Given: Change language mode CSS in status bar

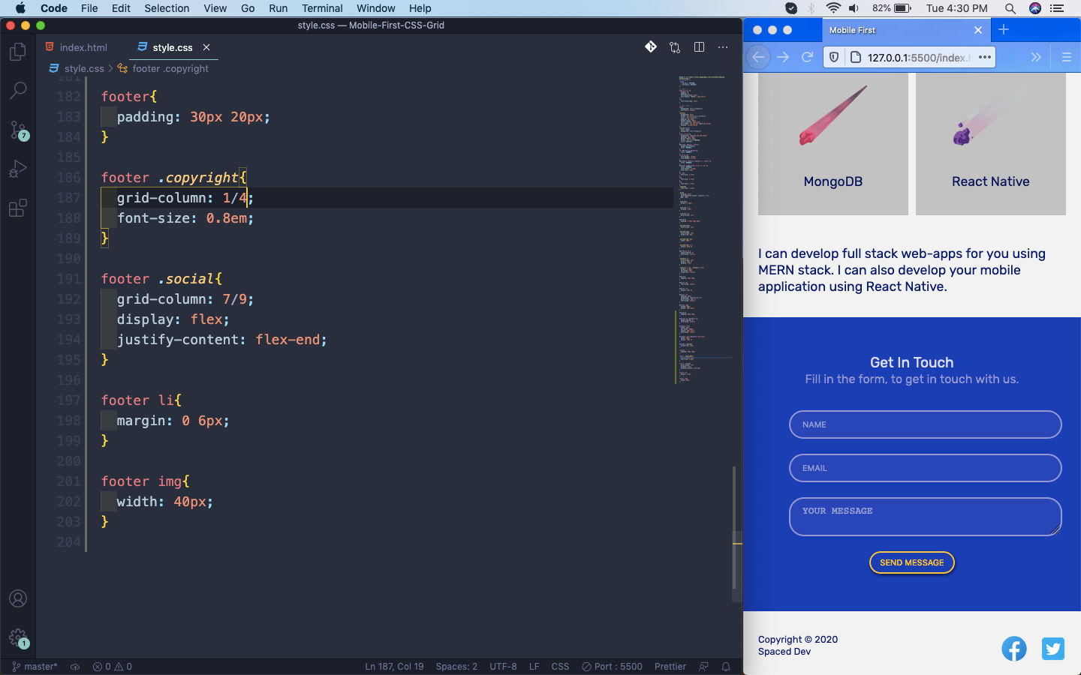Looking at the screenshot, I should click(x=560, y=666).
